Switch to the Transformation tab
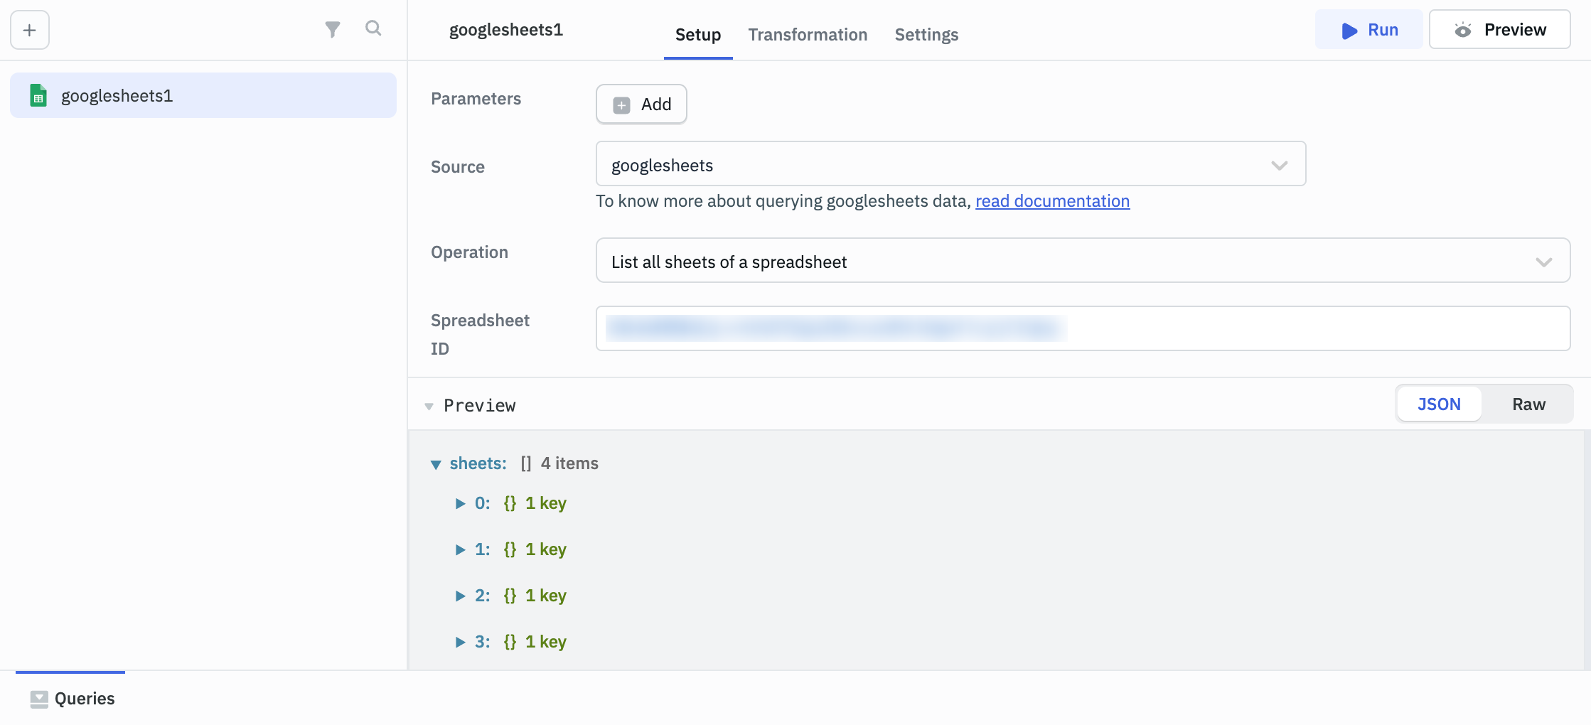The width and height of the screenshot is (1591, 725). 808,35
